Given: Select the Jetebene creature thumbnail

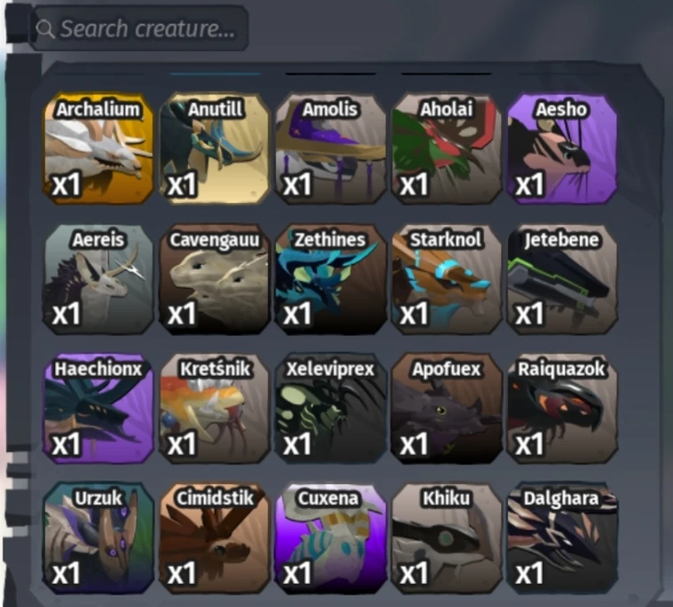Looking at the screenshot, I should (562, 279).
